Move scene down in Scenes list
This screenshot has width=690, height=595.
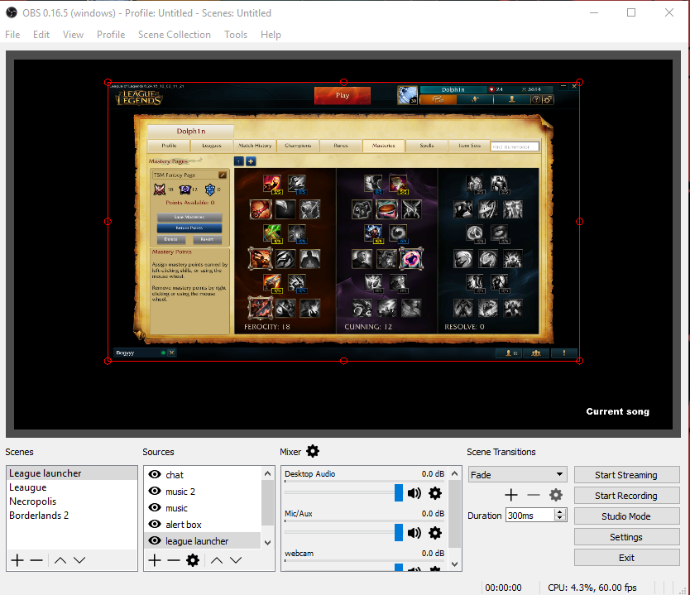79,560
